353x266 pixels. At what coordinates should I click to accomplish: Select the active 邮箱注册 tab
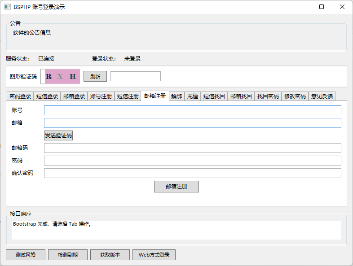(155, 96)
